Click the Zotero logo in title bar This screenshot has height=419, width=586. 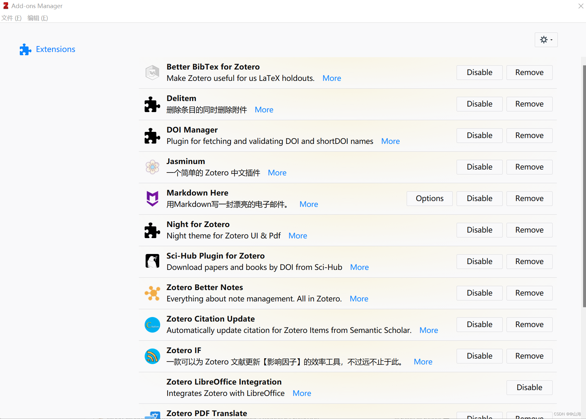coord(6,6)
